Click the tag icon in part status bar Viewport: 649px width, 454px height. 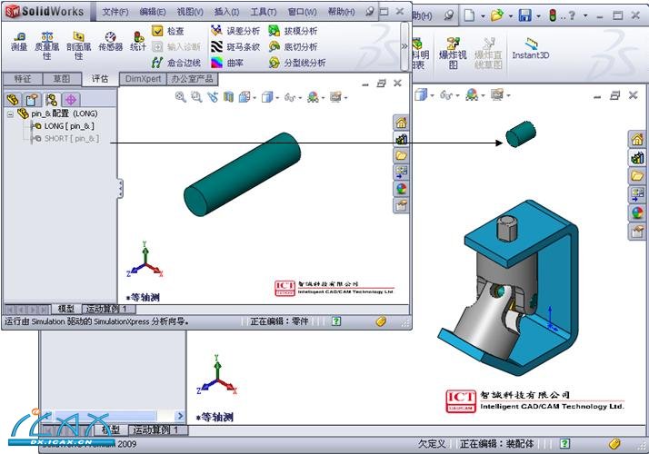click(x=381, y=321)
